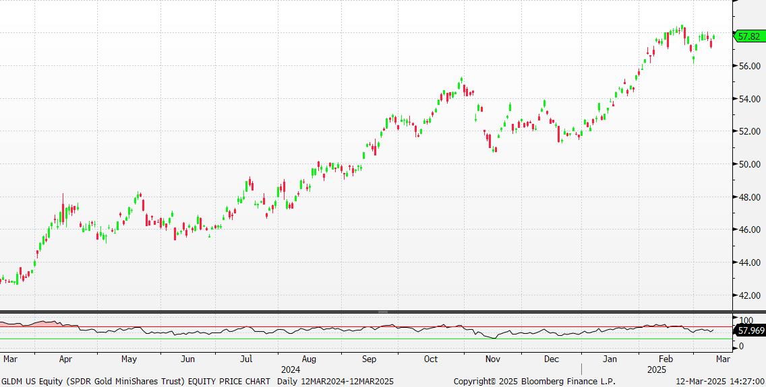Click the 46.00 price axis label
This screenshot has width=766, height=387.
pyautogui.click(x=749, y=230)
